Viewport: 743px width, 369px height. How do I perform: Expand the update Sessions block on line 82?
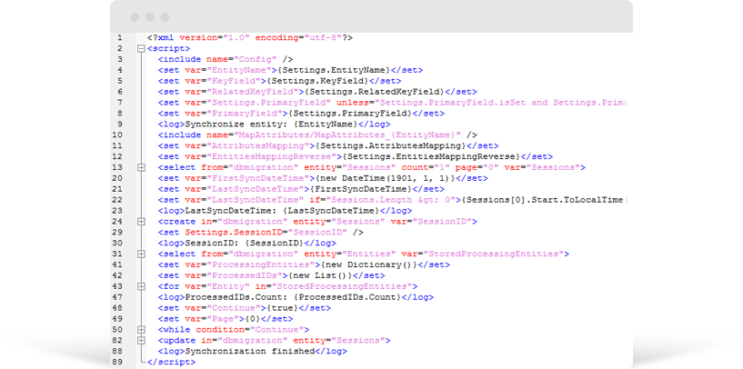click(x=140, y=340)
